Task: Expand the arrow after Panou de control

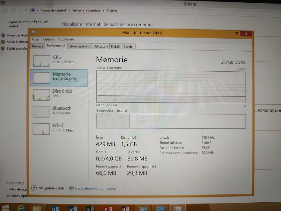Action: tap(69, 11)
